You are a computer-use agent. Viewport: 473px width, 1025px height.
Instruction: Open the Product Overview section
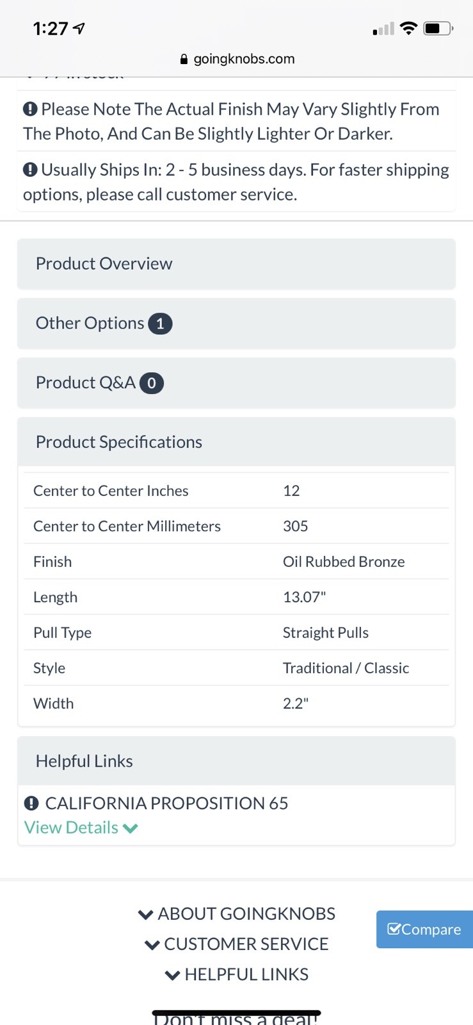pos(236,264)
